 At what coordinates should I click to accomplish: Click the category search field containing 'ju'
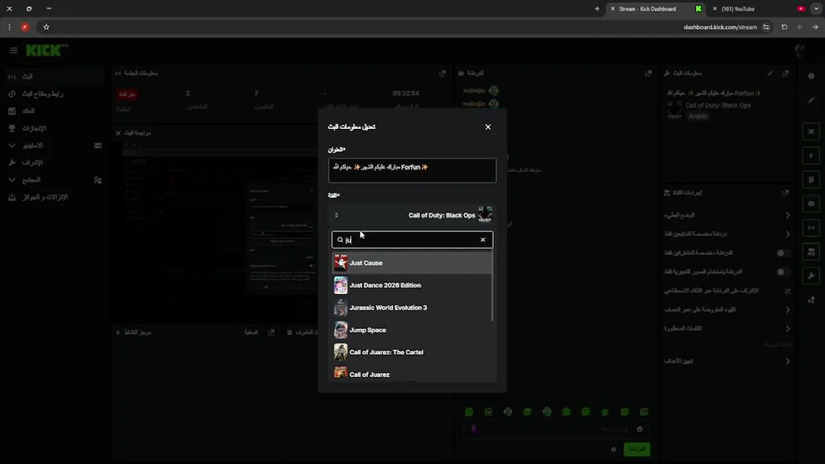412,240
